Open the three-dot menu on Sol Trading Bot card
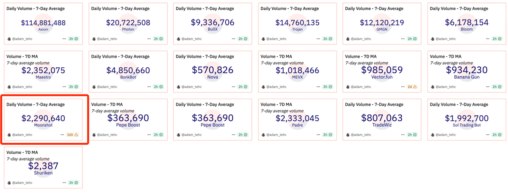Viewport: 508px width, 194px height. (x=488, y=135)
